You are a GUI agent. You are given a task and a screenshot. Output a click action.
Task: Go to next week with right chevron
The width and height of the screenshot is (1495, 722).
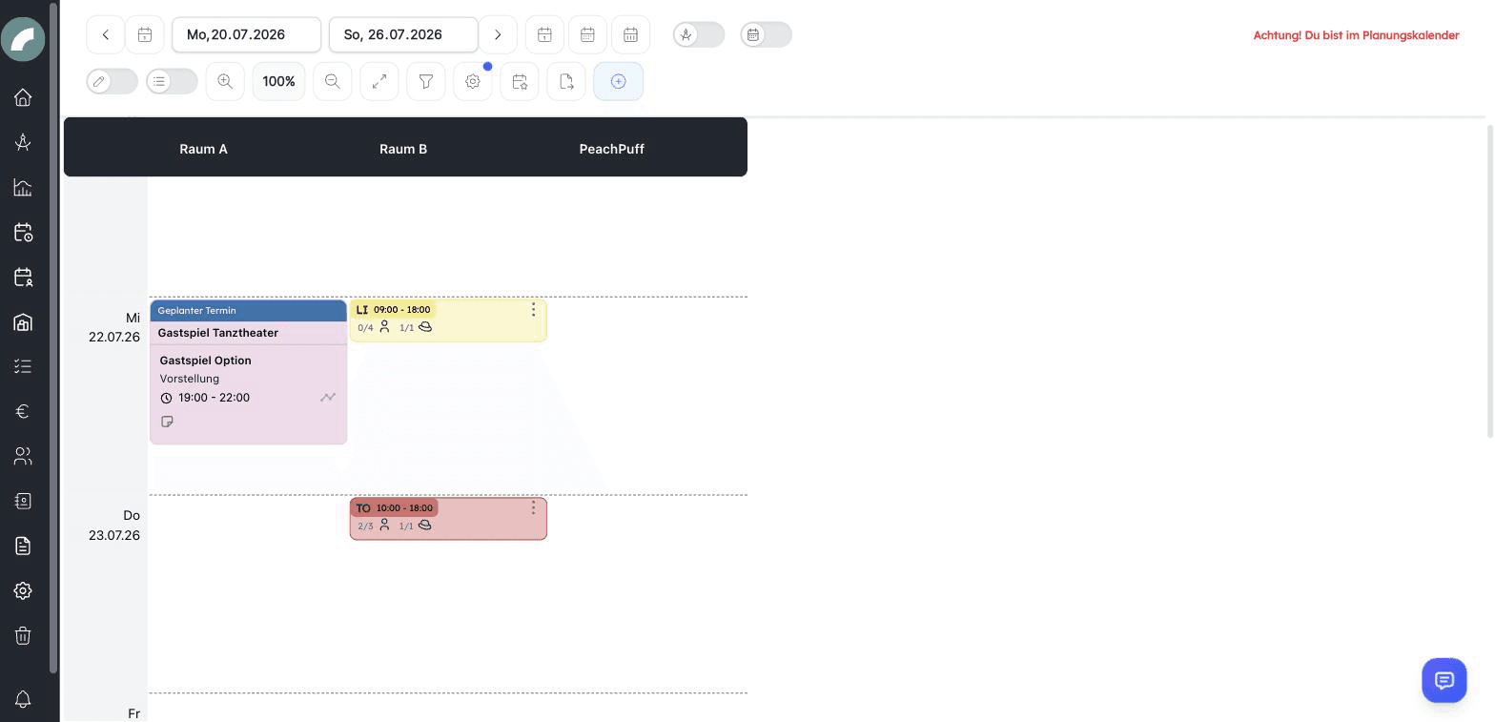pos(498,34)
